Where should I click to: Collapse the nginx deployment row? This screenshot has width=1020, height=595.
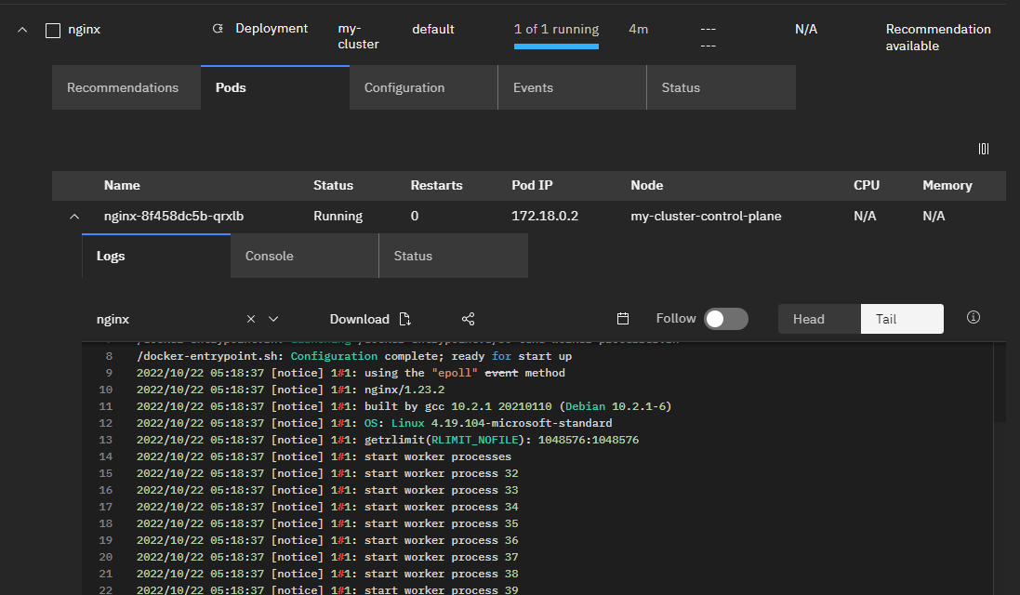pos(21,30)
